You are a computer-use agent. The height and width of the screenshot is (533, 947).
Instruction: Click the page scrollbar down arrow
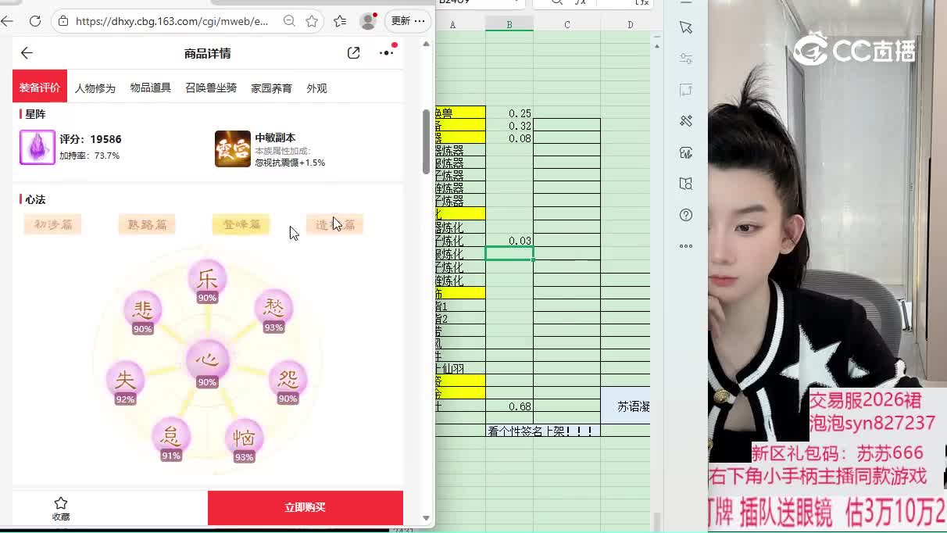click(426, 517)
